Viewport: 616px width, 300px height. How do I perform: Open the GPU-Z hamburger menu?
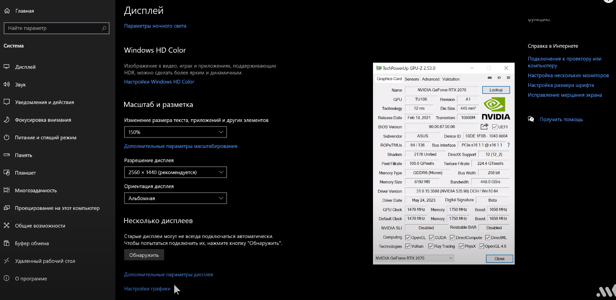point(508,78)
